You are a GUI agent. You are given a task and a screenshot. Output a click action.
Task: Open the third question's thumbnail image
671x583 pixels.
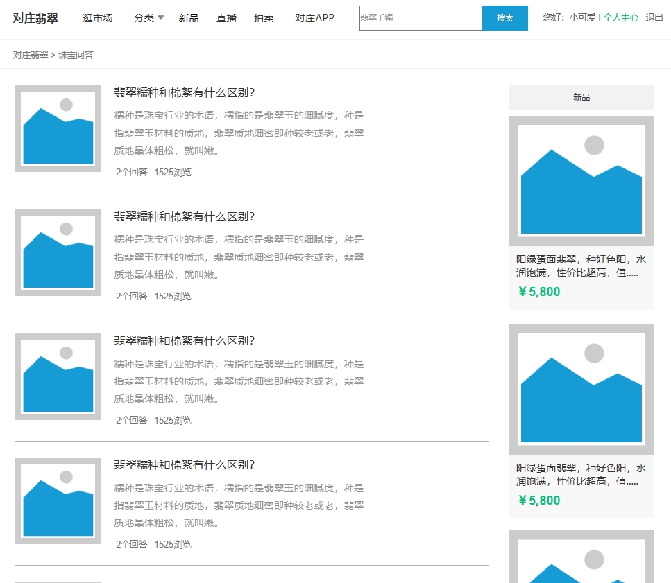coord(58,376)
